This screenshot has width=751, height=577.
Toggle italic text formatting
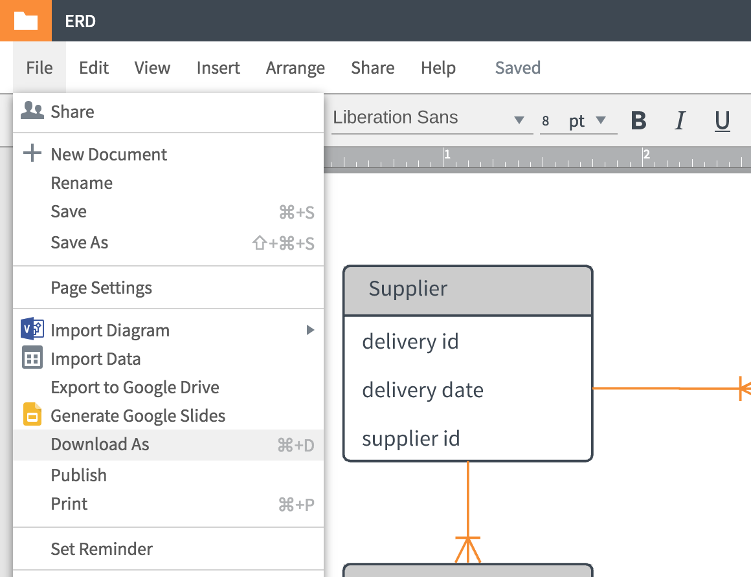coord(680,121)
